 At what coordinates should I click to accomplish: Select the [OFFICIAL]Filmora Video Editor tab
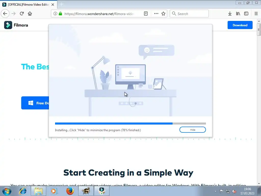tap(29, 5)
